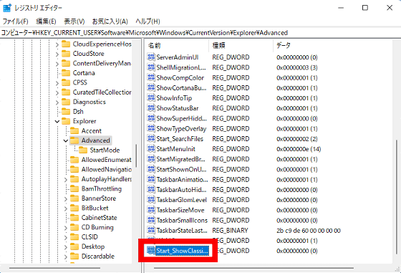The height and width of the screenshot is (273, 401).
Task: Click the ShowInfoTip value icon
Action: 151,98
